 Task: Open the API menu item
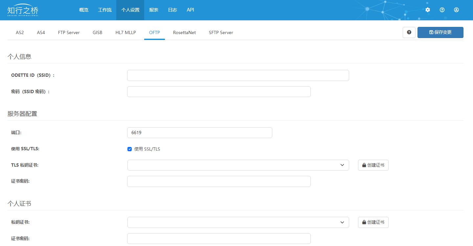coord(190,10)
